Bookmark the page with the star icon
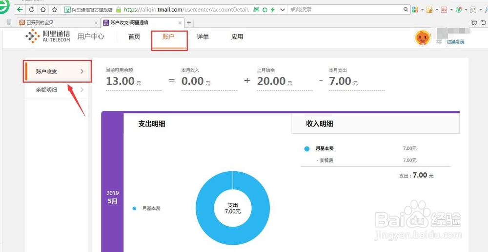Viewport: 488px width, 252px height. click(x=55, y=10)
